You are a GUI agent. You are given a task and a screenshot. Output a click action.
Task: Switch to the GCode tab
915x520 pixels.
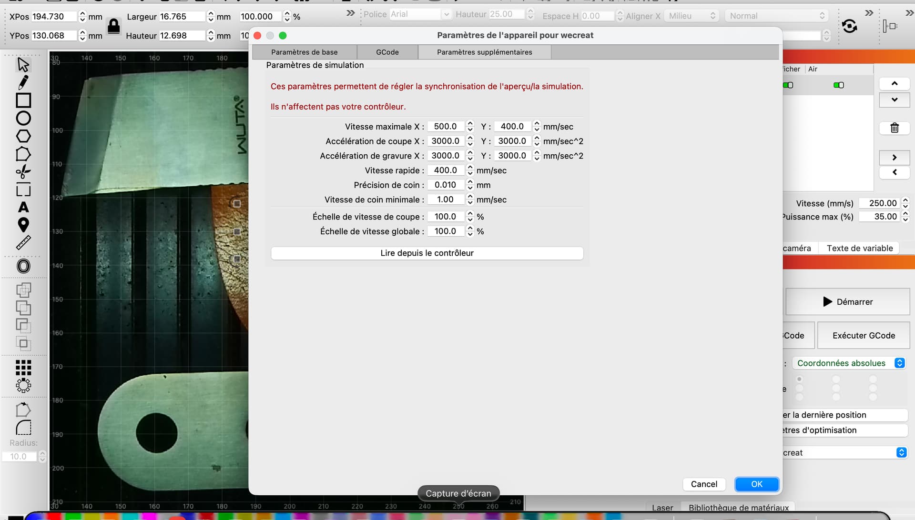(387, 52)
